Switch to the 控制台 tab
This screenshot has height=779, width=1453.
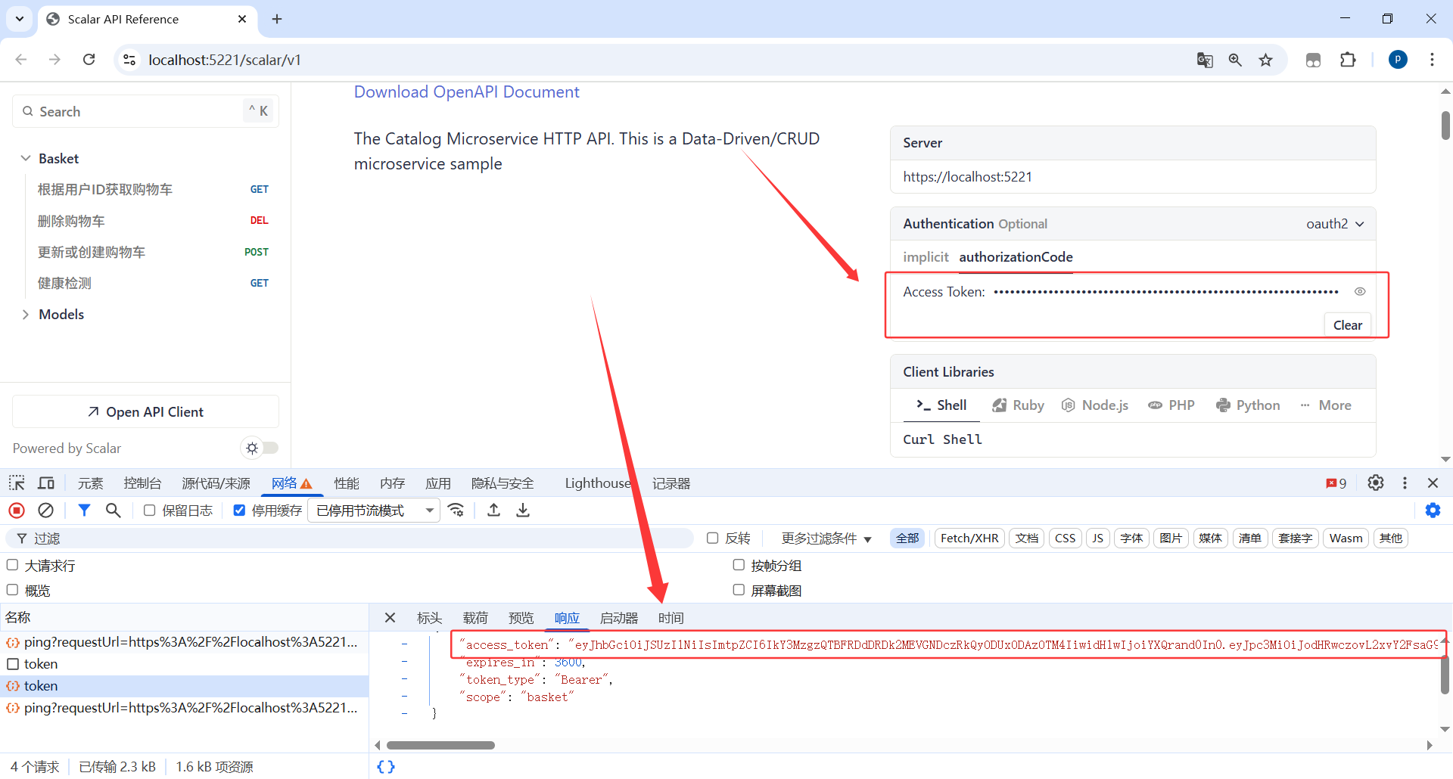pyautogui.click(x=142, y=483)
